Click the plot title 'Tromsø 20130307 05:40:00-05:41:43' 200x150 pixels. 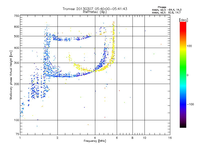click(x=95, y=9)
